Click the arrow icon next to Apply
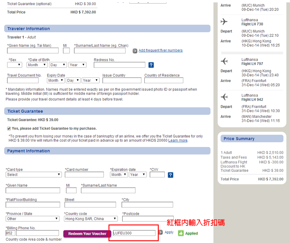This screenshot has width=290, height=243. (161, 232)
